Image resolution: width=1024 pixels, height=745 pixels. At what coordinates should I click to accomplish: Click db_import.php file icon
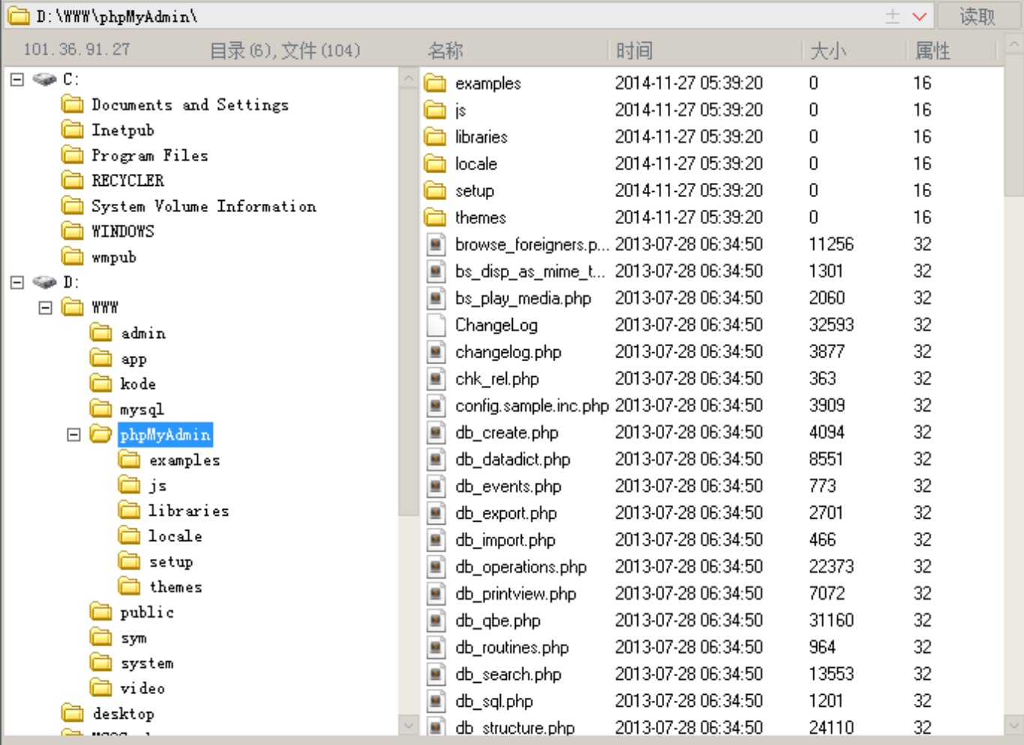coord(436,540)
